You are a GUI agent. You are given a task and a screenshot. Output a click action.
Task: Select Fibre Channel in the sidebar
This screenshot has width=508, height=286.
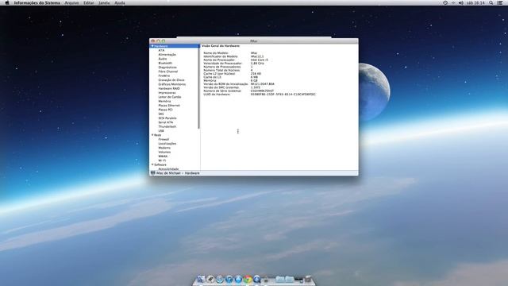(167, 71)
